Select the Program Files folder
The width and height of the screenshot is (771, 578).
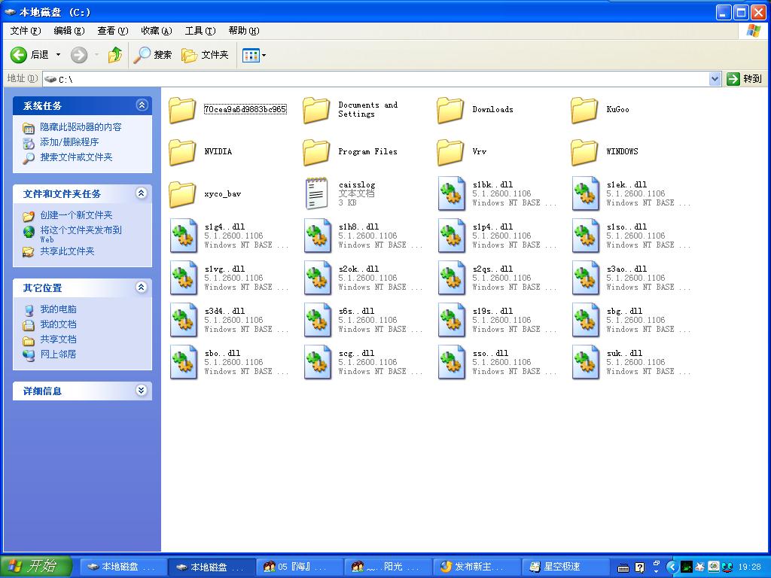[317, 152]
